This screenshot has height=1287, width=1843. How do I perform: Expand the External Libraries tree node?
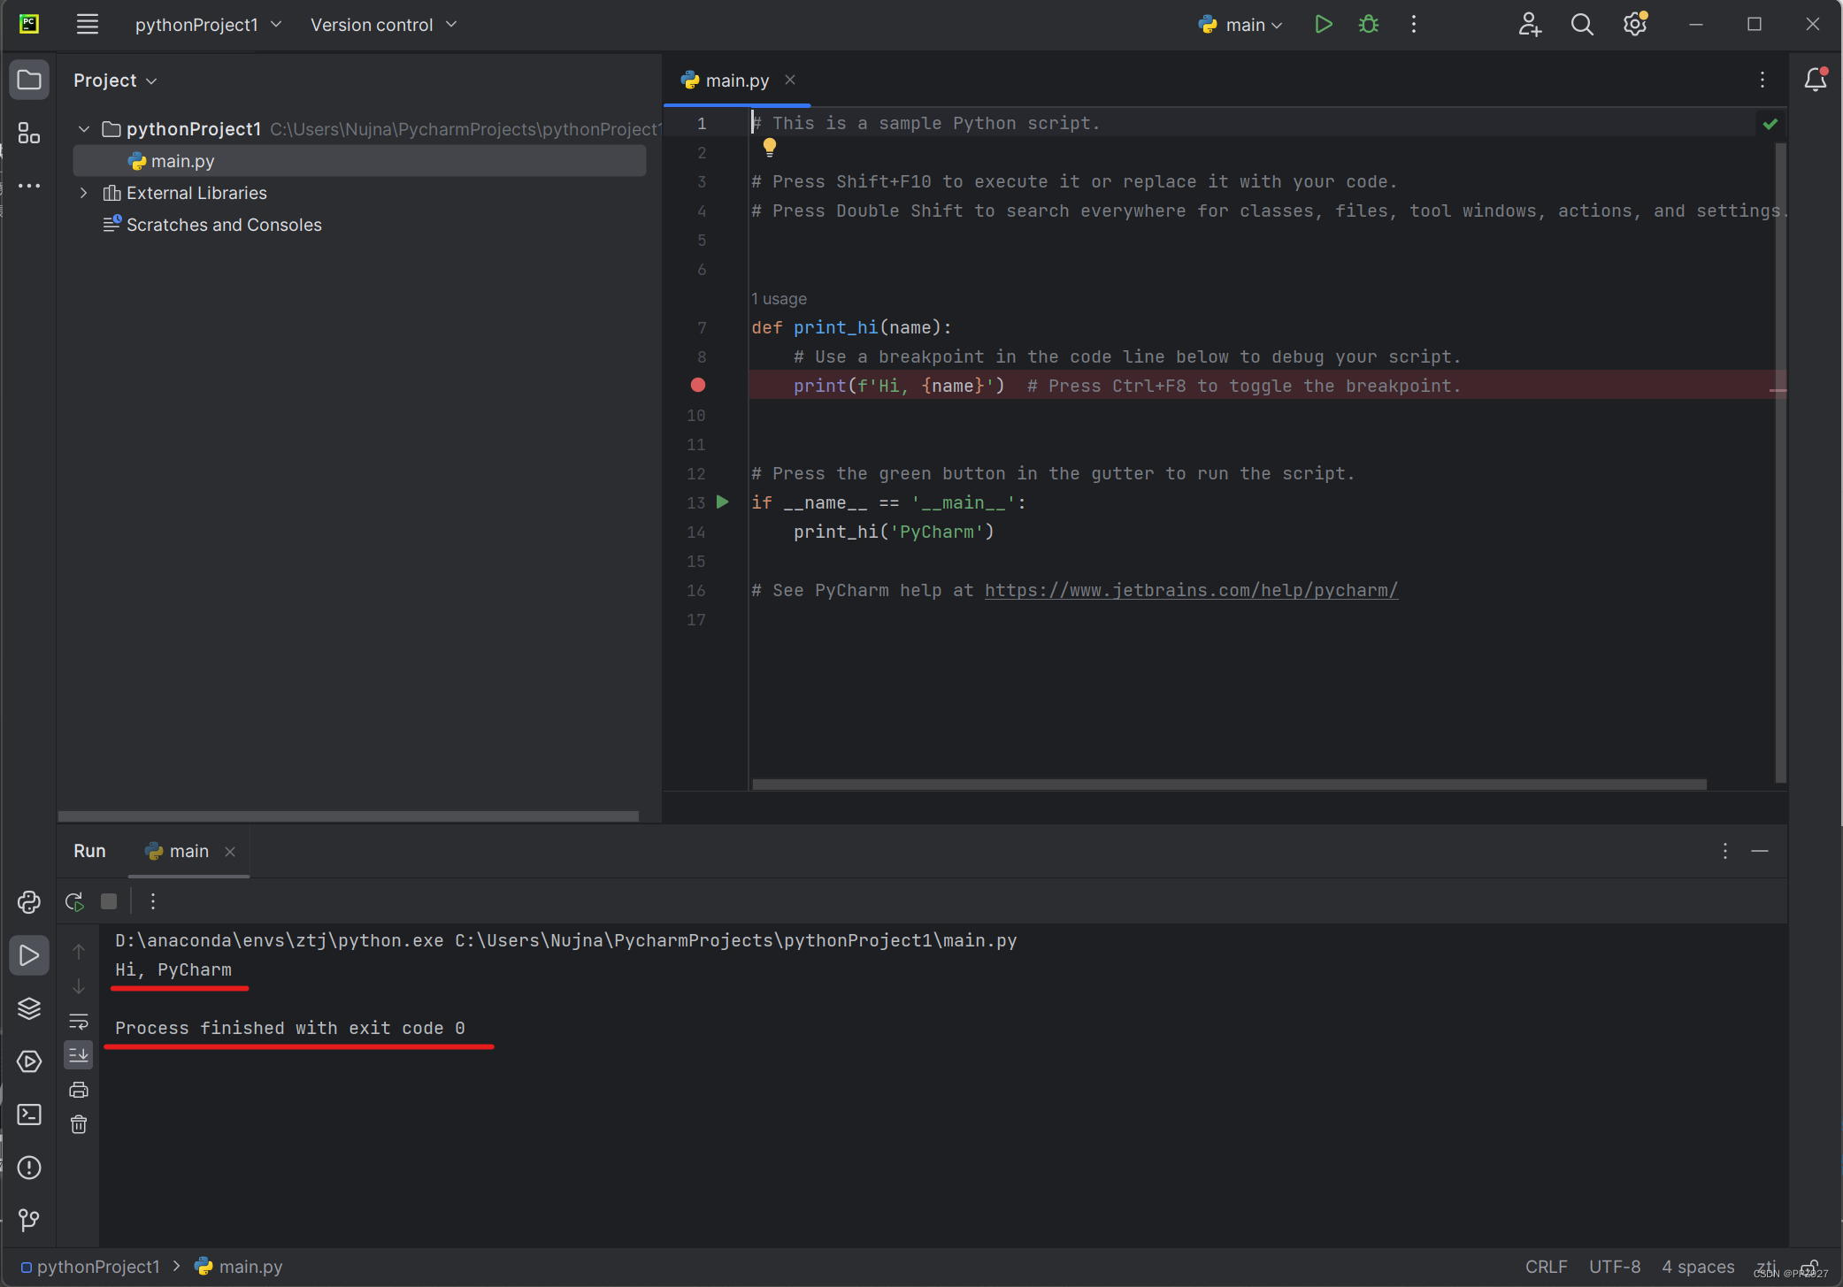click(84, 193)
